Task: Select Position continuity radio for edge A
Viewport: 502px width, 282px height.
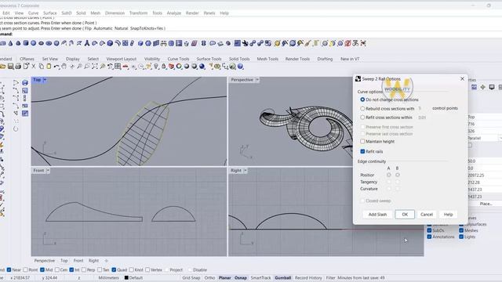Action: [389, 175]
